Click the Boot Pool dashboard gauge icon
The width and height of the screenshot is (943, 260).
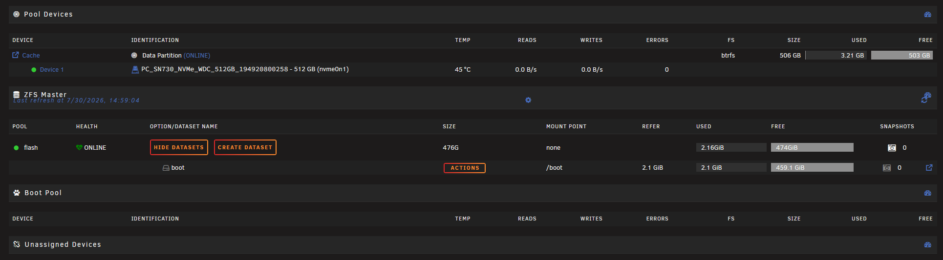click(927, 193)
